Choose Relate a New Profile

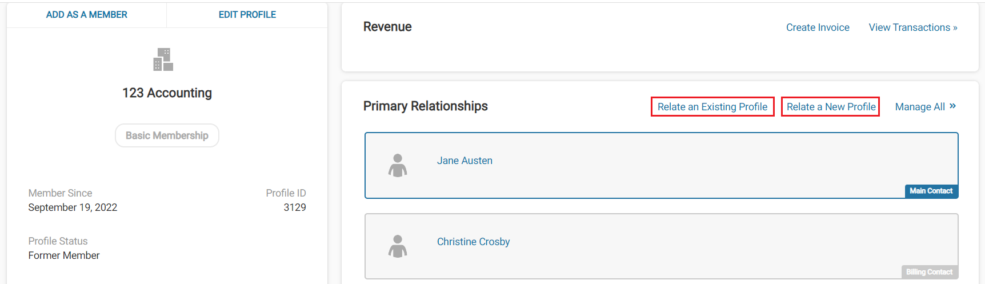tap(831, 107)
